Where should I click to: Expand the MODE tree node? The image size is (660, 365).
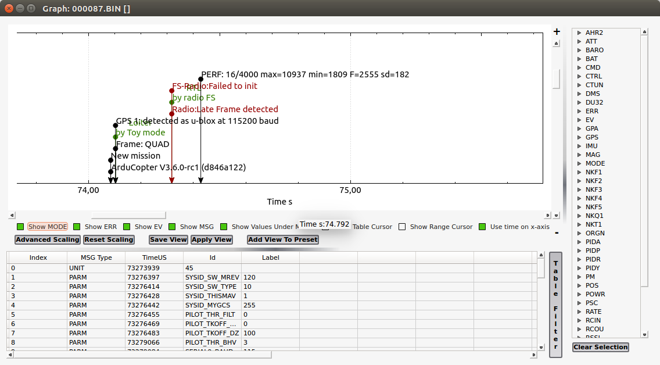click(x=579, y=163)
